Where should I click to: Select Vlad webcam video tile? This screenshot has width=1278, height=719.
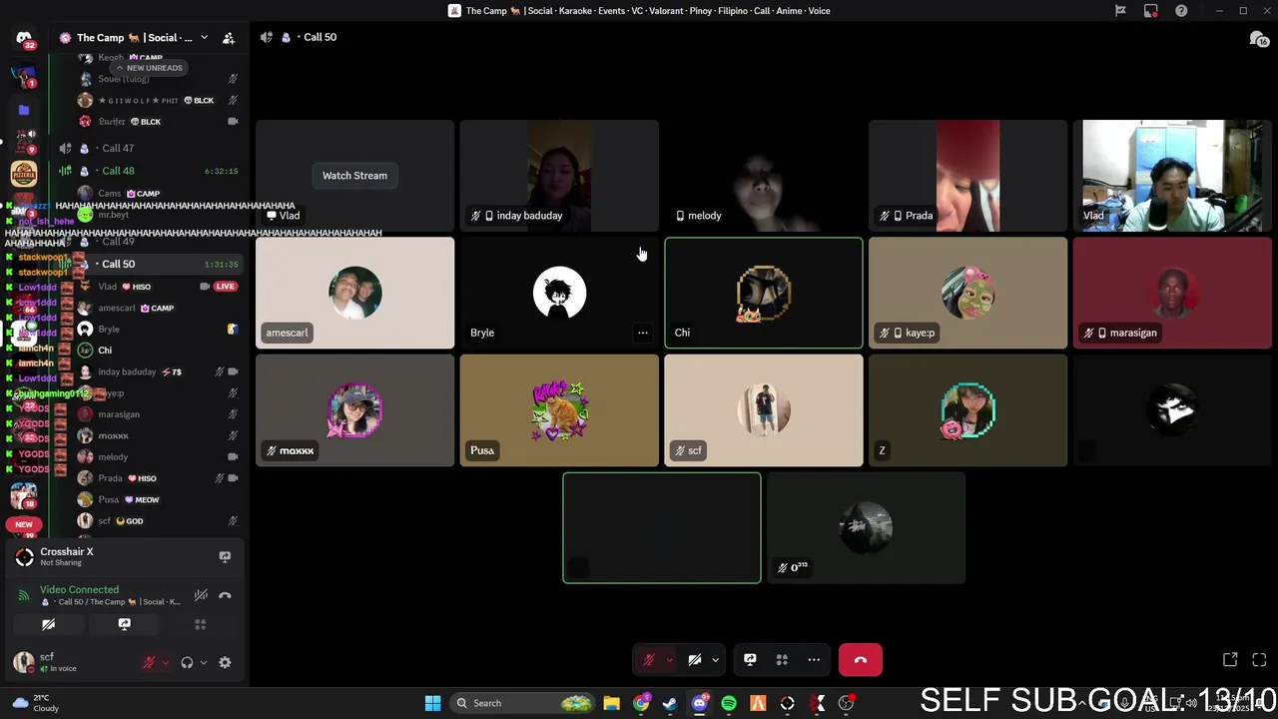(x=1172, y=176)
